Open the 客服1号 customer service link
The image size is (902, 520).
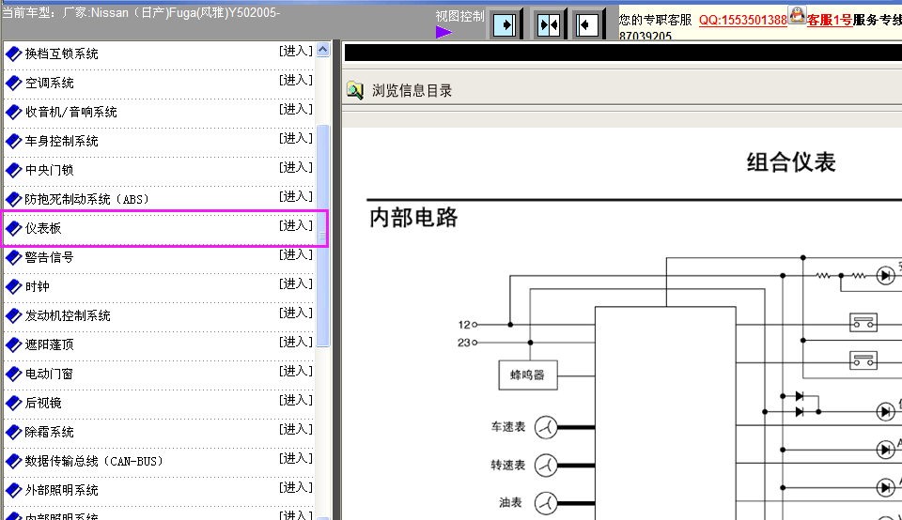pos(829,20)
